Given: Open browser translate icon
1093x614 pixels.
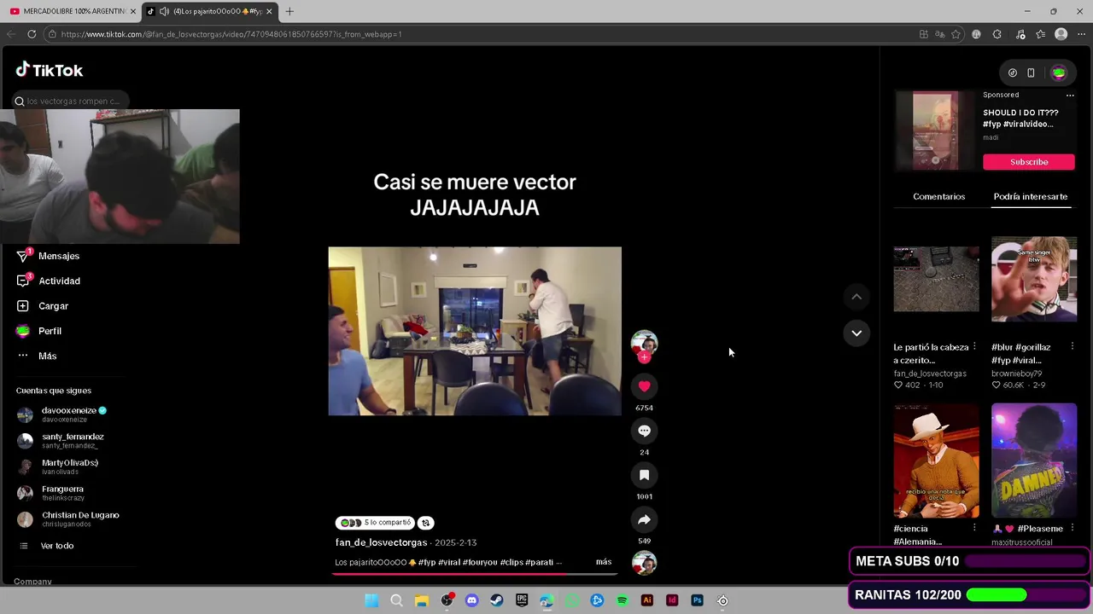Looking at the screenshot, I should pos(939,34).
